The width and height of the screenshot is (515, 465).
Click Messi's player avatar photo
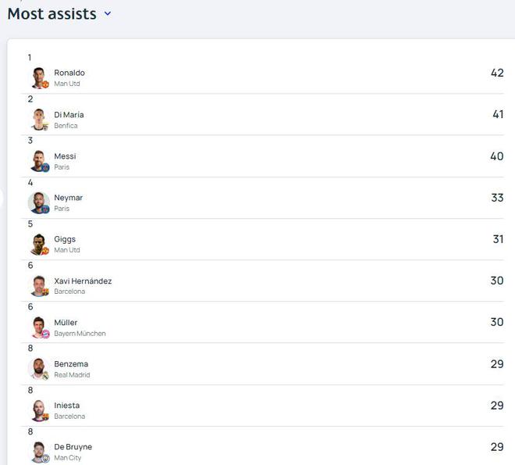[39, 161]
